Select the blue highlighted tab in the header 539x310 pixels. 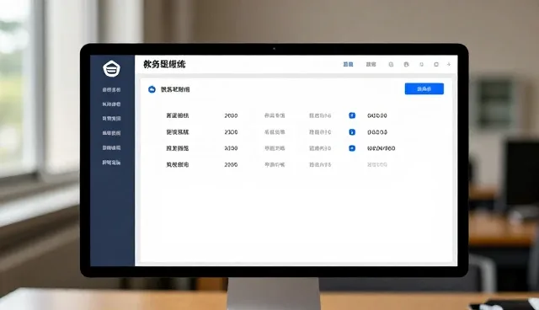click(348, 64)
